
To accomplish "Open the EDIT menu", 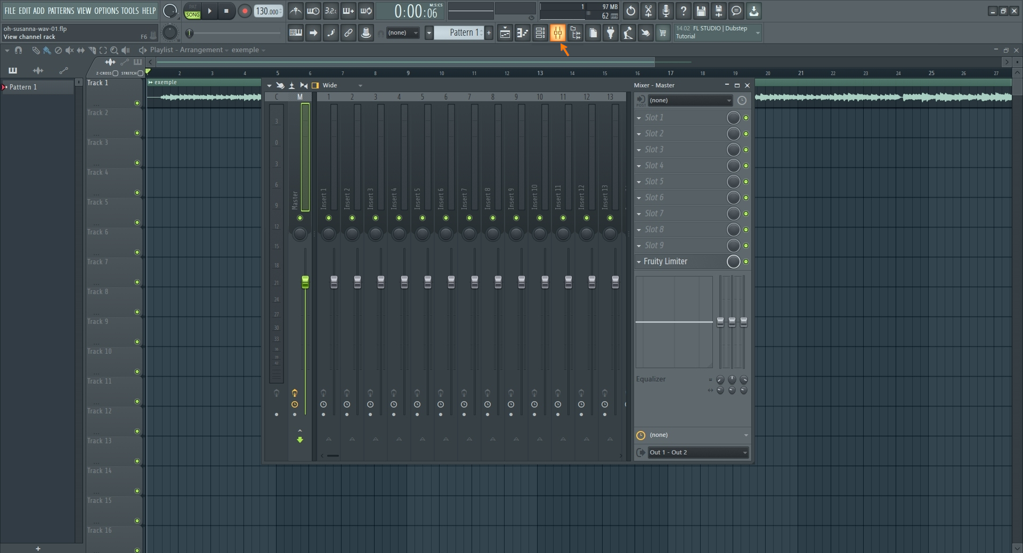I will (x=25, y=11).
